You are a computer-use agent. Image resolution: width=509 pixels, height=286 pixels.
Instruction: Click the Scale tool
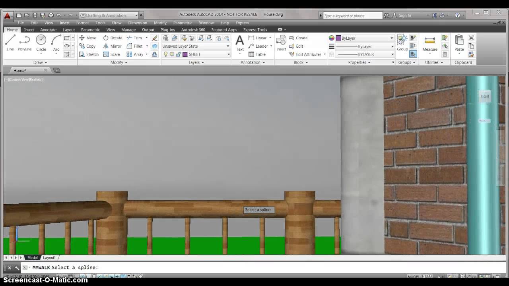[111, 54]
